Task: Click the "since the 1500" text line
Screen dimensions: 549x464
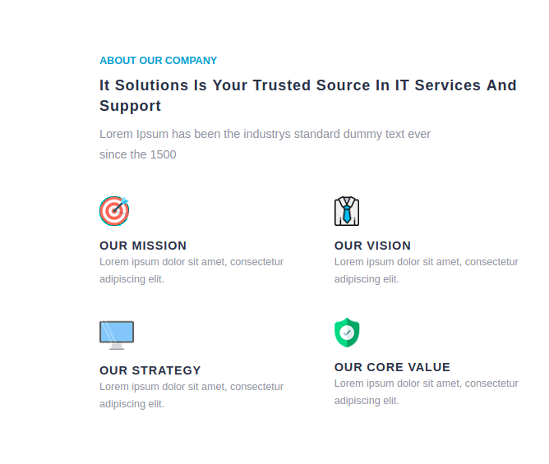Action: 137,154
